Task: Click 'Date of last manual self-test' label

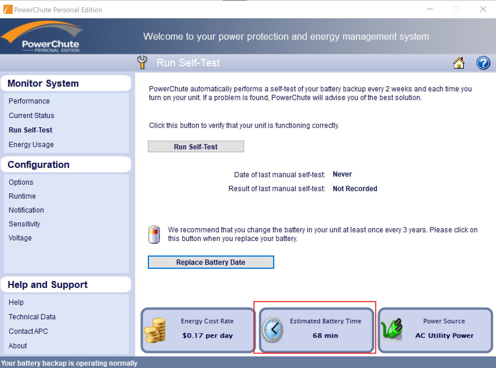Action: (x=279, y=175)
